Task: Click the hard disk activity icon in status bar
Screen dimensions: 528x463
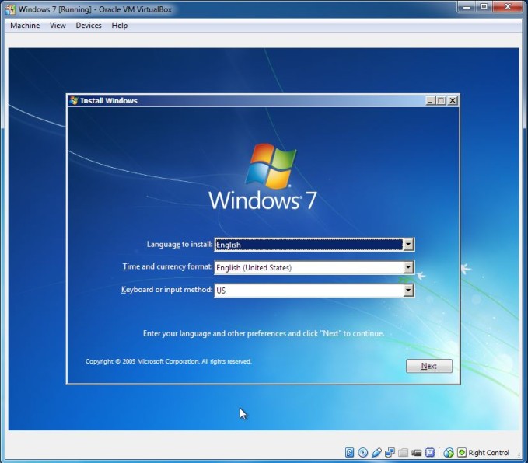Action: pos(349,453)
